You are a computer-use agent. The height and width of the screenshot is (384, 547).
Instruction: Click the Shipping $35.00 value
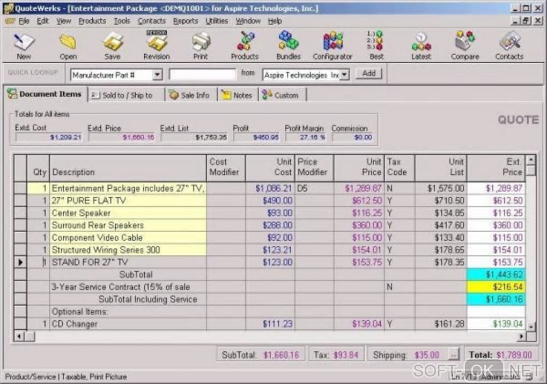[x=427, y=356]
